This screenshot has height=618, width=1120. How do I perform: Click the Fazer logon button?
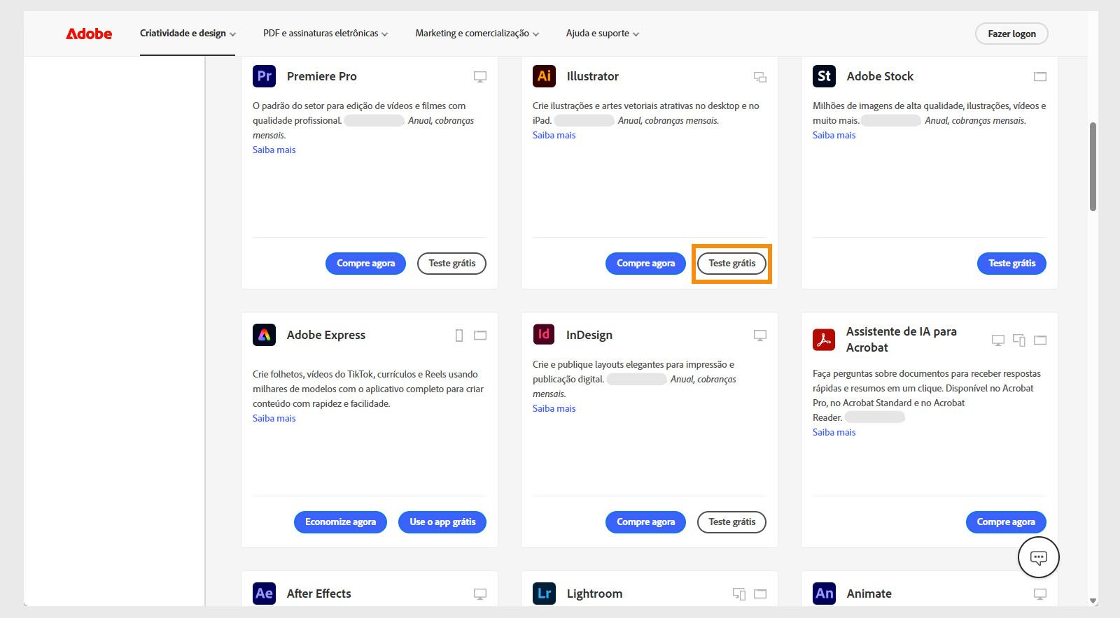pos(1011,34)
